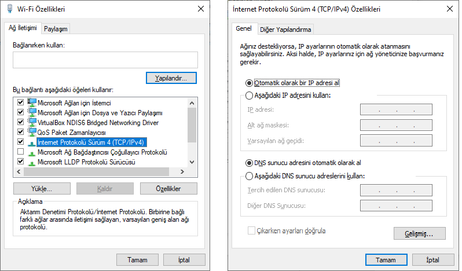The height and width of the screenshot is (271, 462).
Task: Select 'Aşağıdaki IP adresini kullan' radio button
Action: pos(250,96)
